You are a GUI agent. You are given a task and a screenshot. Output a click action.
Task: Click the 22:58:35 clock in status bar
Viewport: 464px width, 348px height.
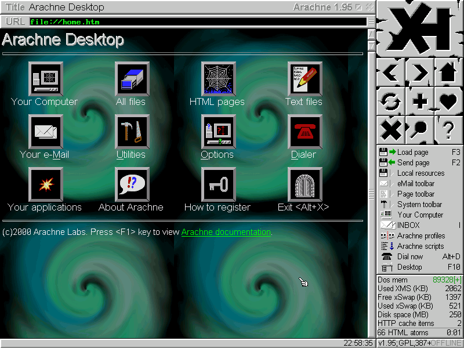(358, 343)
